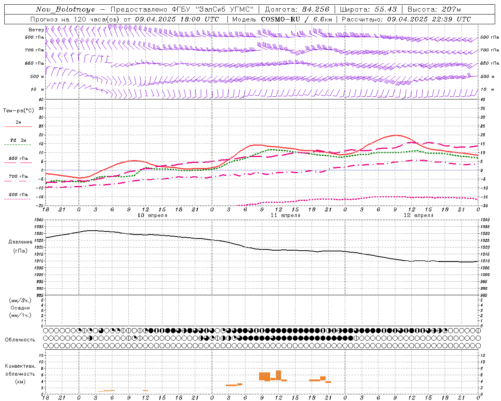Click the 'Облачность' cloud cover label
501x401 pixels.
[20, 340]
